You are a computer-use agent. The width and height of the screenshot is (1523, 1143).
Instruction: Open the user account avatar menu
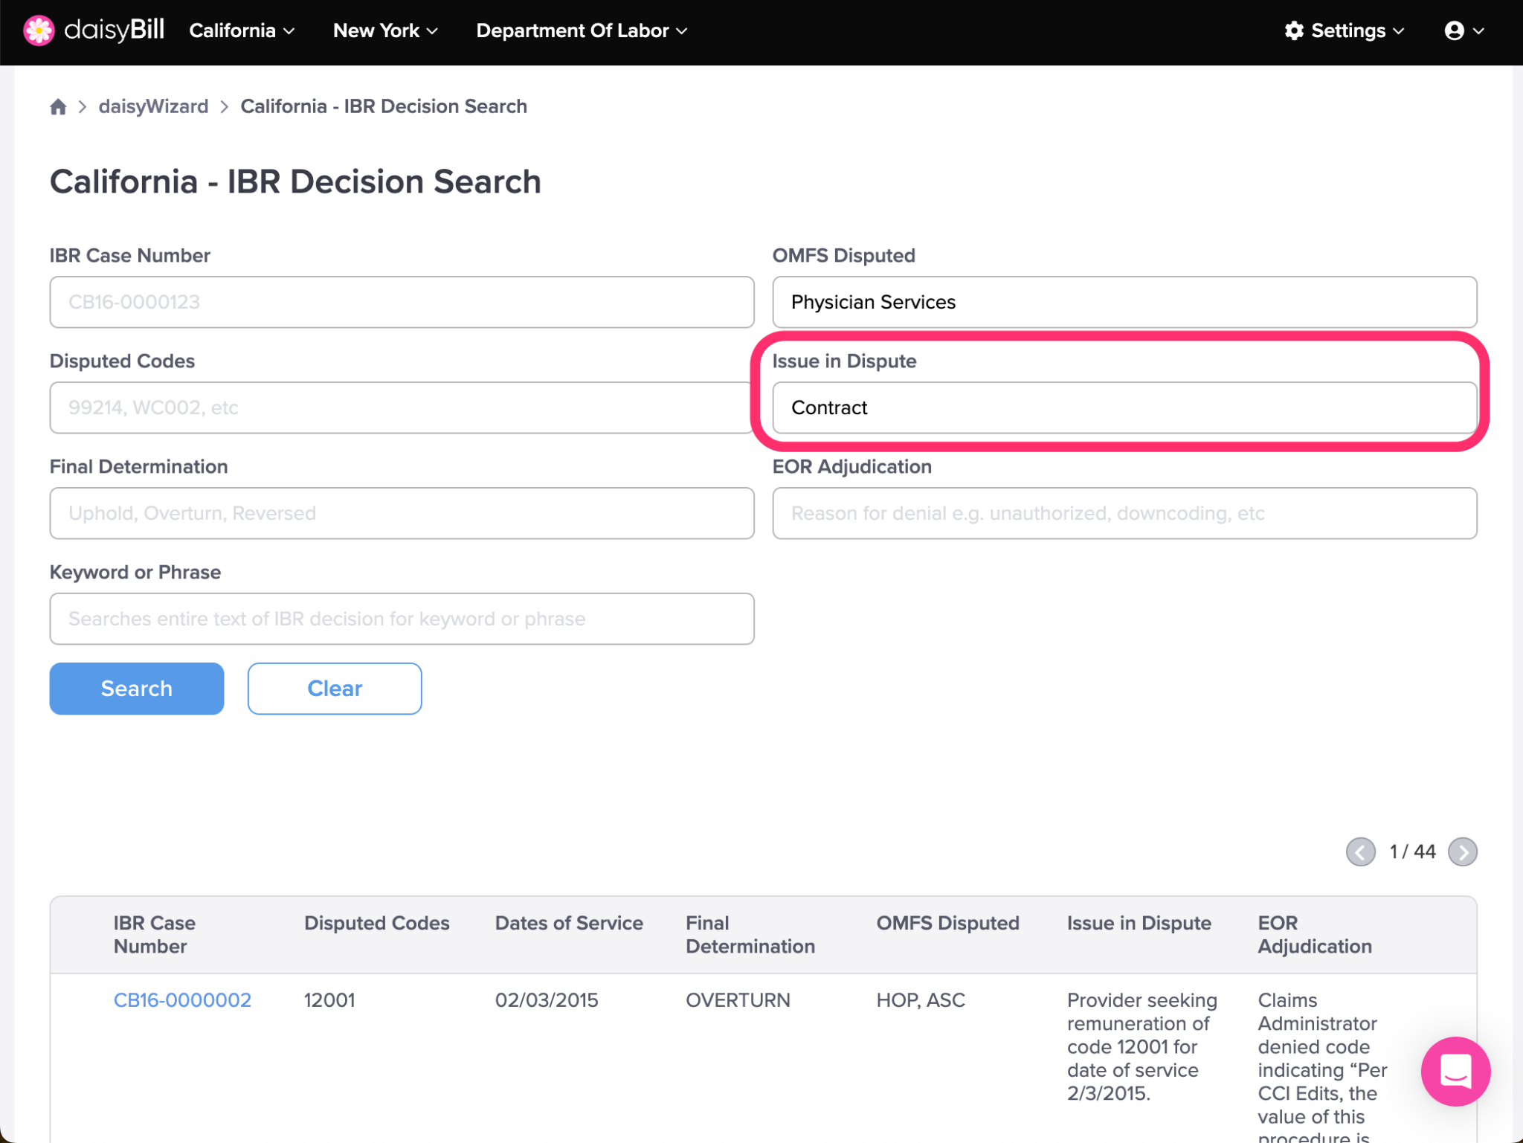pyautogui.click(x=1464, y=30)
